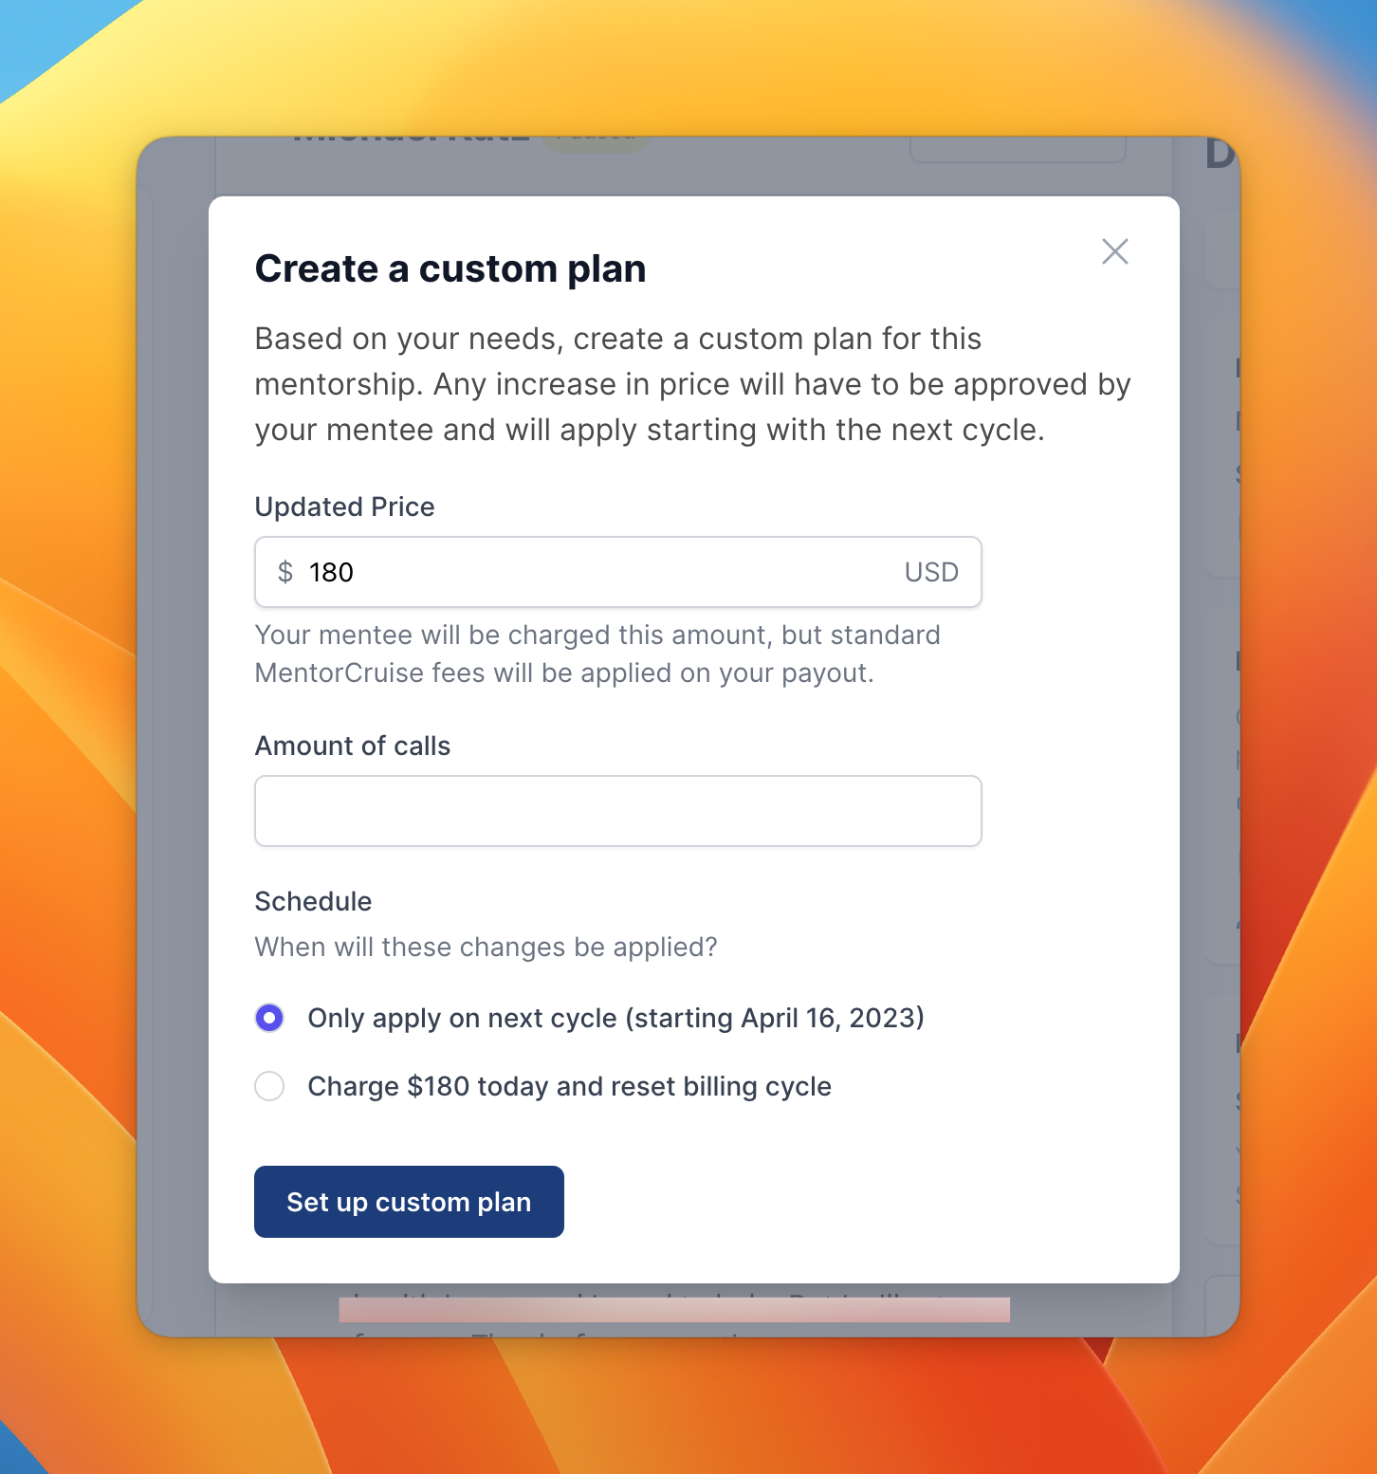Close the Create a custom plan dialog

tap(1115, 251)
